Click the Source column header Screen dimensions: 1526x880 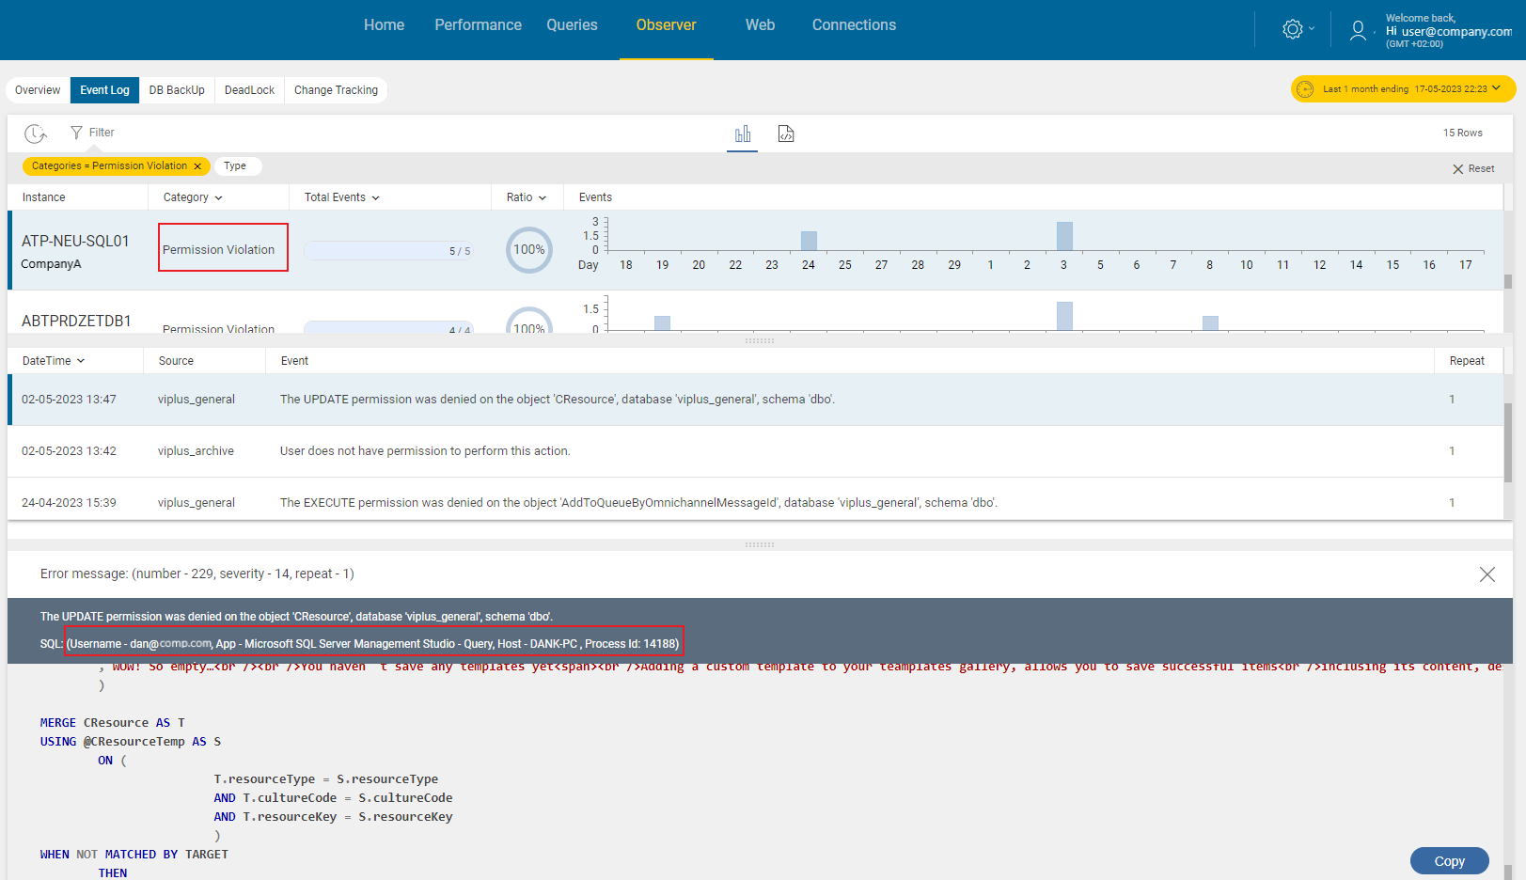click(x=176, y=361)
